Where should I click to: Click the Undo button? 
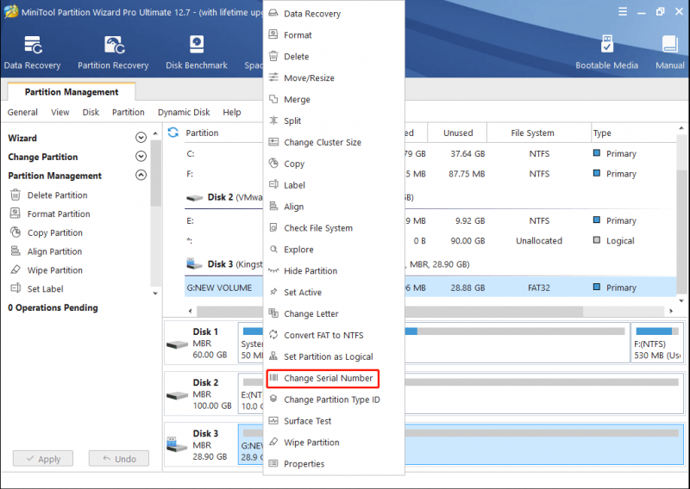pyautogui.click(x=119, y=459)
